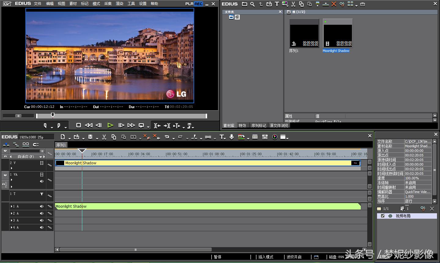
Task: Mute the 4 A audio track speaker
Action: click(42, 228)
